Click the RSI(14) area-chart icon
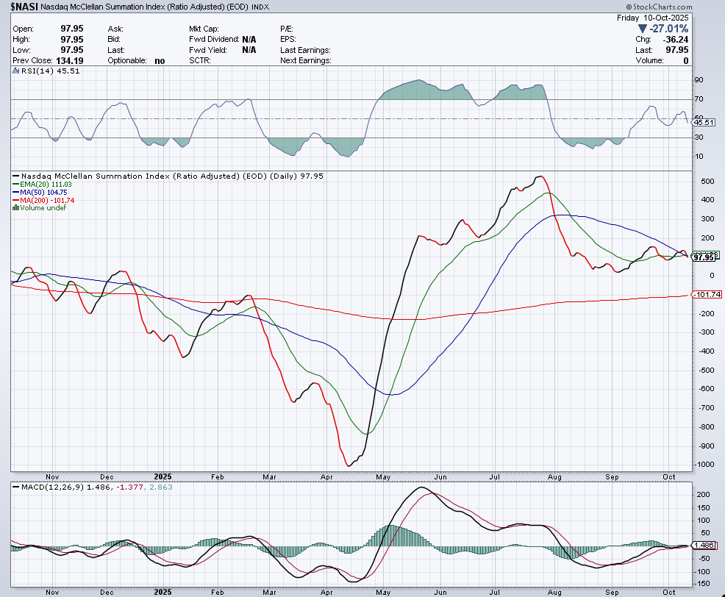 (15, 71)
